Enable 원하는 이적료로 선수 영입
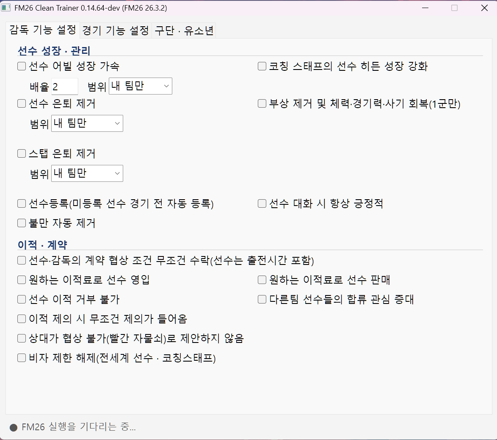Viewport: 497px width, 440px height. [22, 280]
